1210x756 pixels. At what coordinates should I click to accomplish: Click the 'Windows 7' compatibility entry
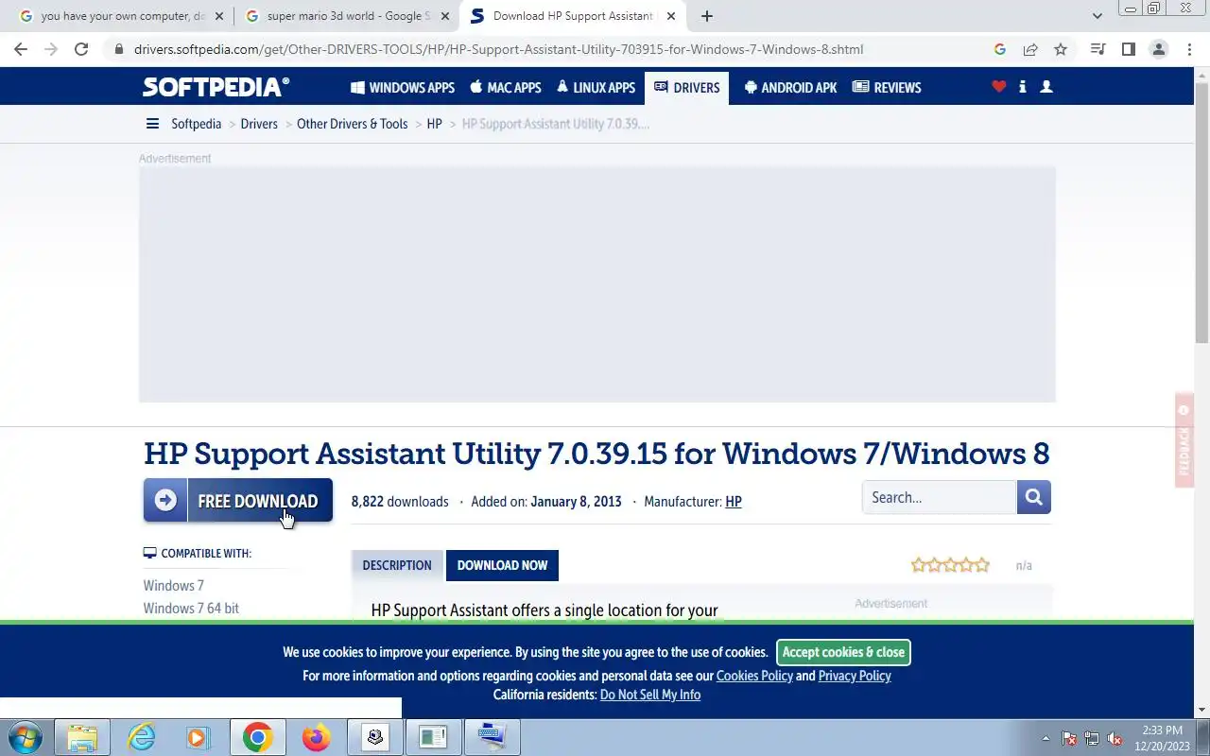click(x=174, y=585)
